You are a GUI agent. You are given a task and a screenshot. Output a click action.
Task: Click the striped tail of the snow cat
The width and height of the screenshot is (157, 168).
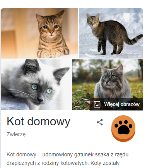point(133,40)
